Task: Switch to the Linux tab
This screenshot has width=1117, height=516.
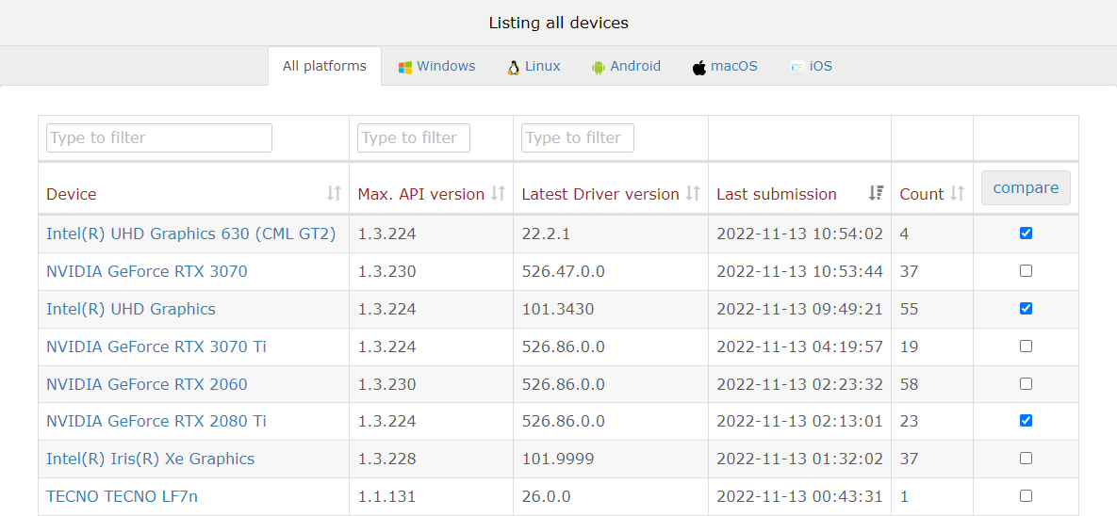Action: [x=534, y=66]
